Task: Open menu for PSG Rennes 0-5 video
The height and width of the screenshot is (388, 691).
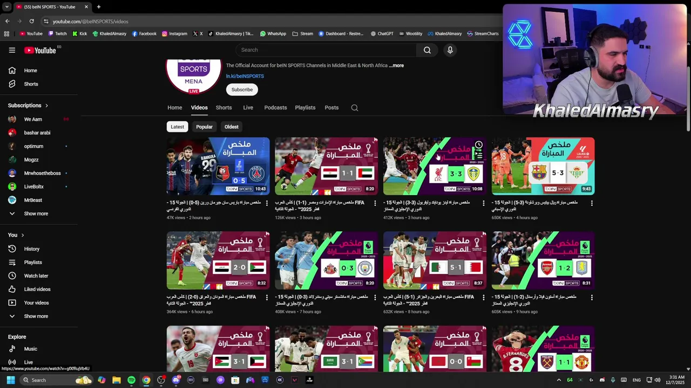Action: pos(267,203)
